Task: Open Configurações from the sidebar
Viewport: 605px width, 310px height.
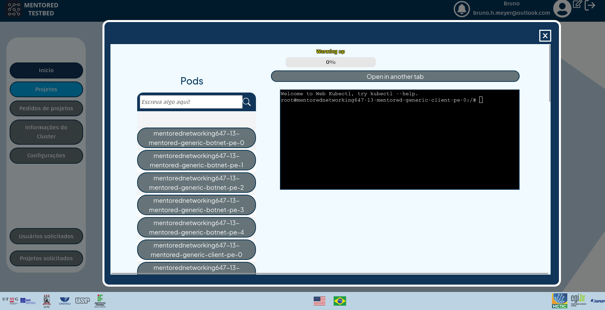Action: point(46,155)
